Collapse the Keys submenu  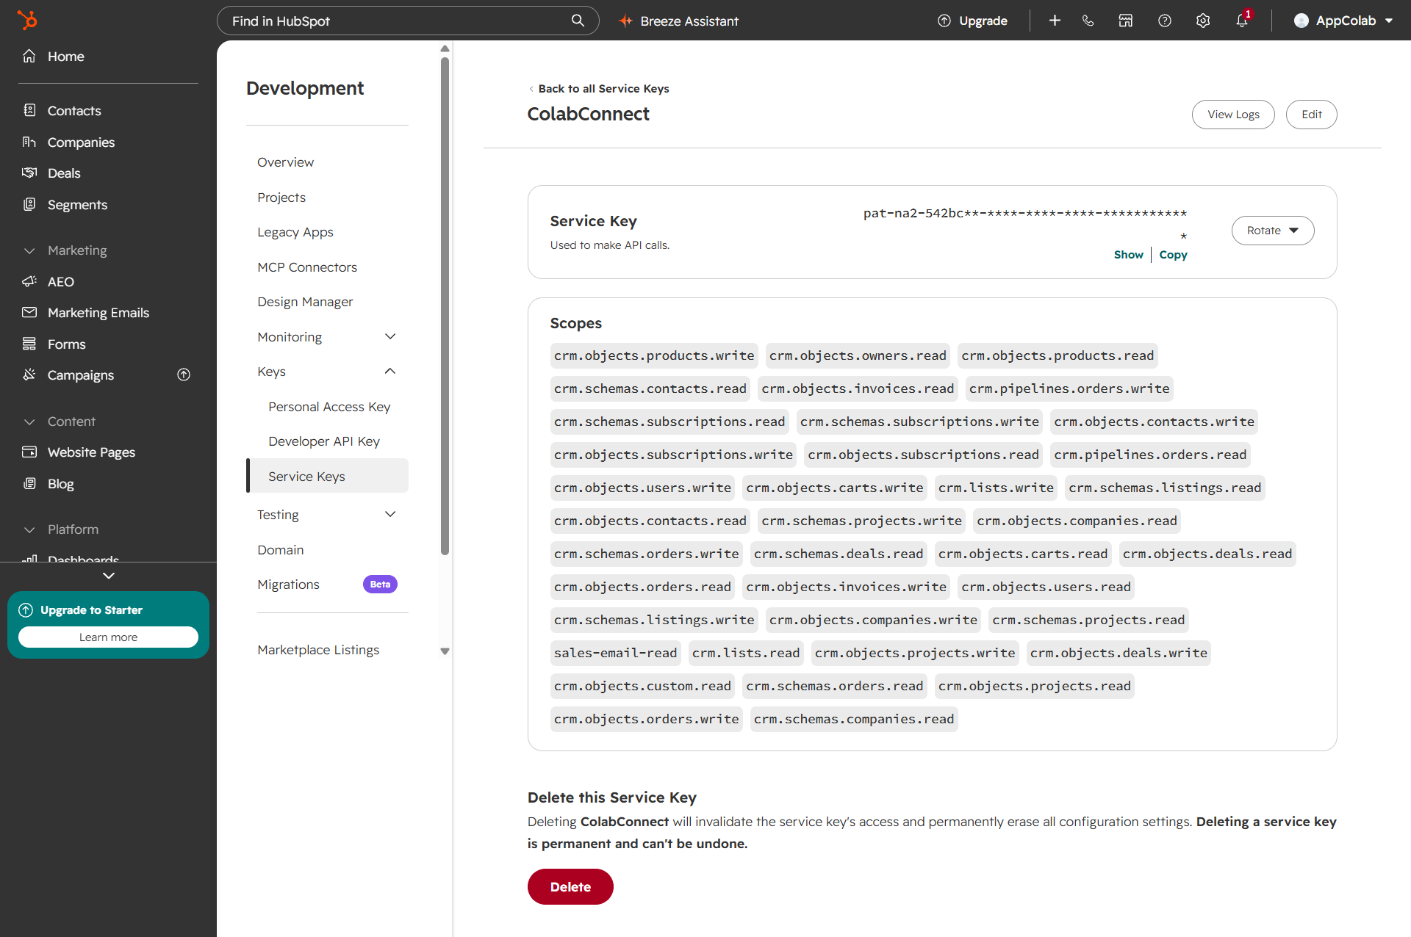(390, 371)
